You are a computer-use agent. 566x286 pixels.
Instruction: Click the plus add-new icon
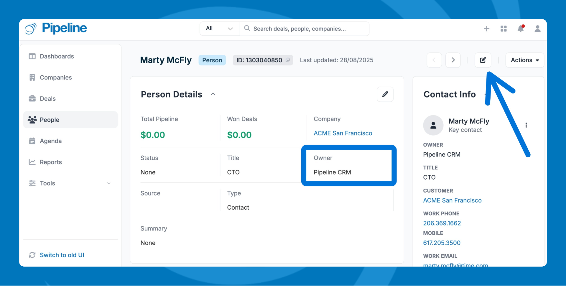(x=487, y=29)
